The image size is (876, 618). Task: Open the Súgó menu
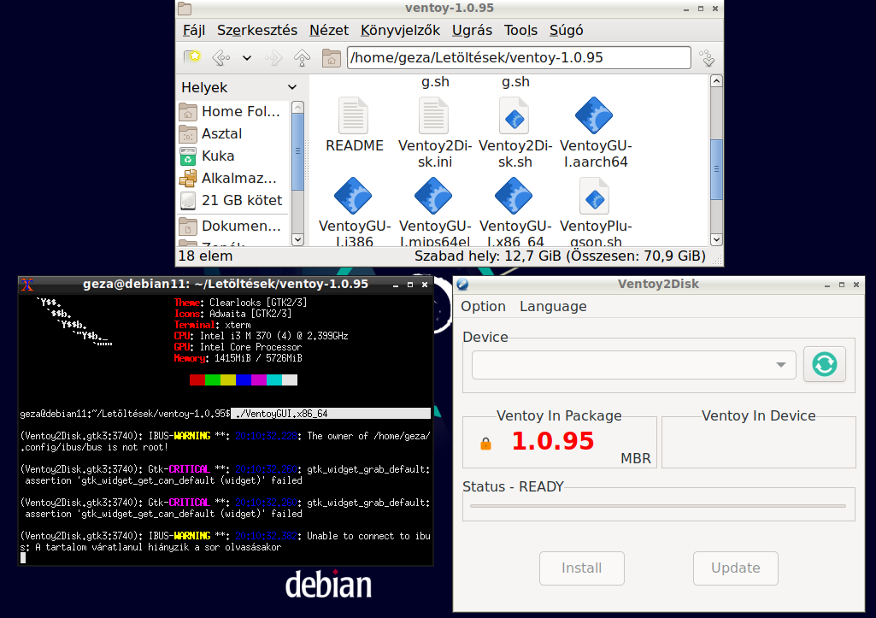[566, 30]
